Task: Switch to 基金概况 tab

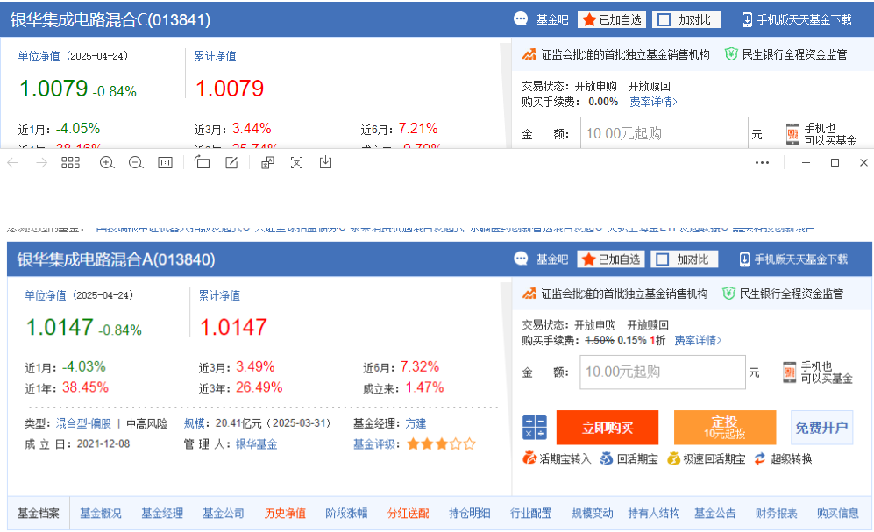Action: click(100, 513)
